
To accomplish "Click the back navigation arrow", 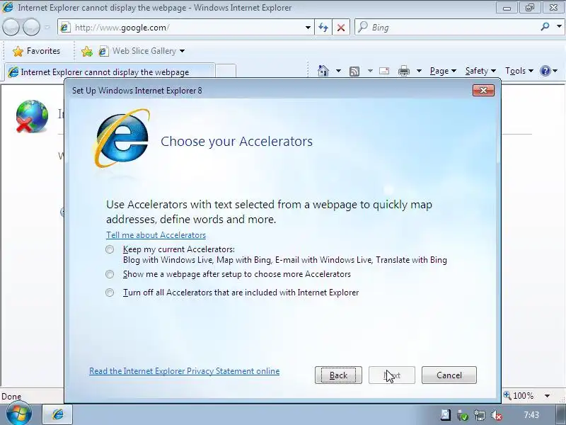I will (11, 27).
